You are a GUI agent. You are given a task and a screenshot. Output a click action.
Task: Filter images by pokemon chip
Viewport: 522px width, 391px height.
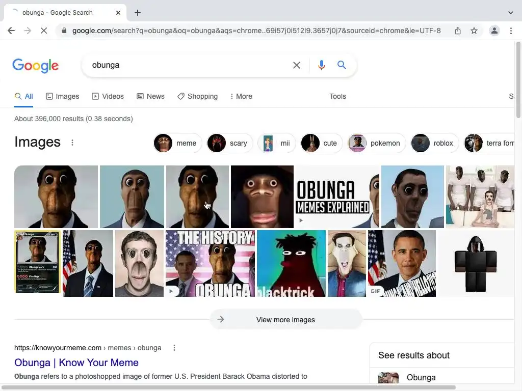[377, 143]
